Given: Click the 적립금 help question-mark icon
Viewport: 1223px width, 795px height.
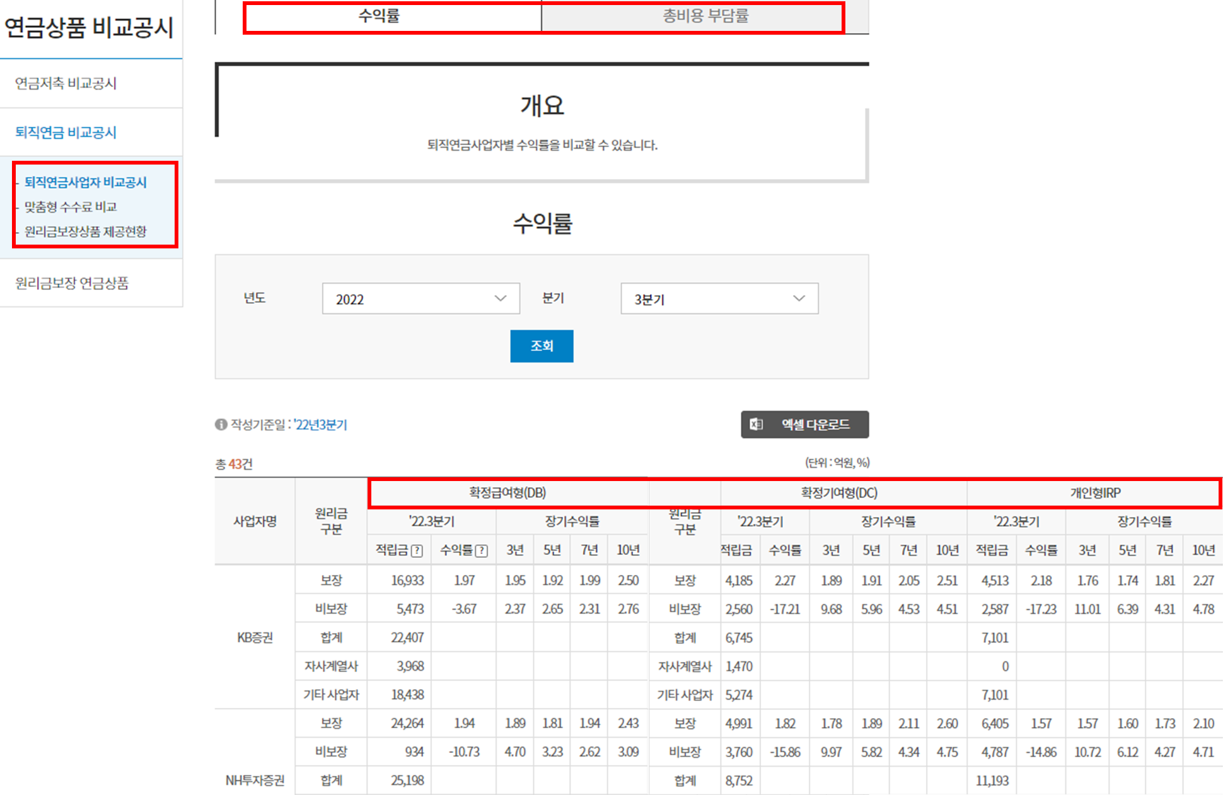Looking at the screenshot, I should [417, 551].
